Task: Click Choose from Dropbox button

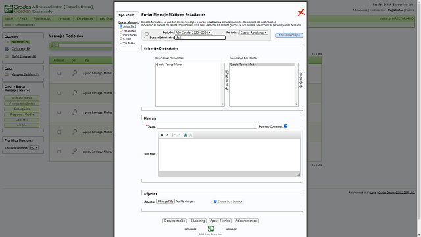Action: pyautogui.click(x=228, y=201)
